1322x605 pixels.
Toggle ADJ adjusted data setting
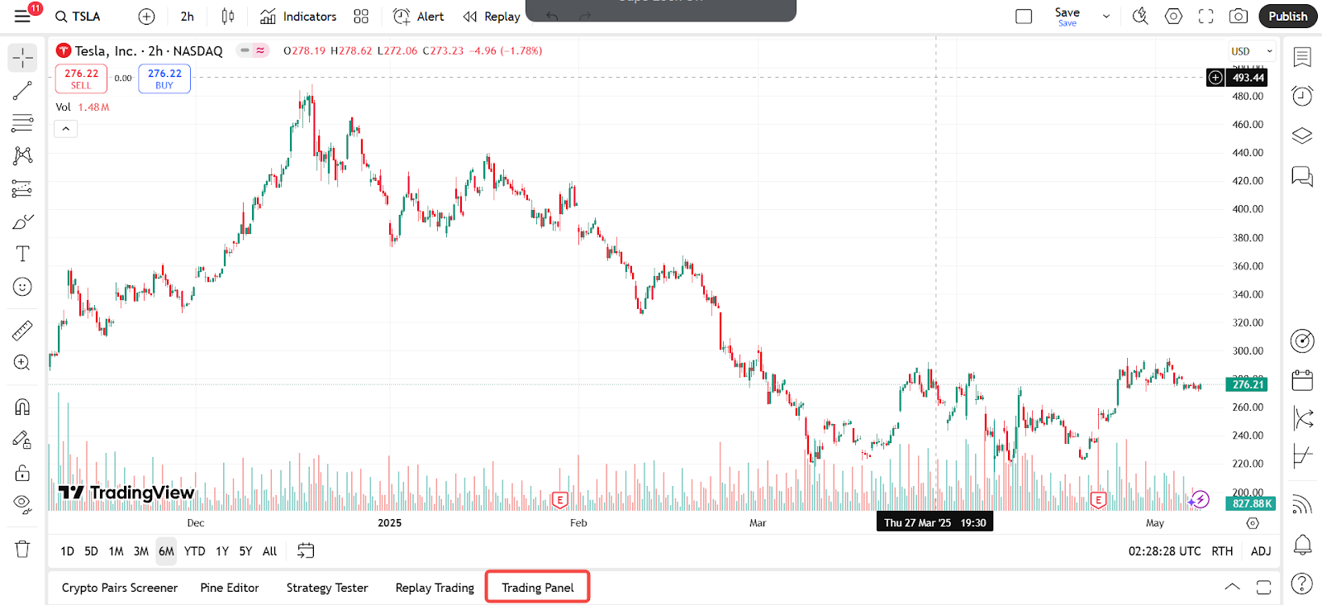click(x=1260, y=551)
